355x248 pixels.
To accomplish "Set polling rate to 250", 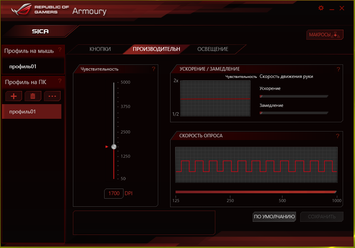I will (230, 201).
